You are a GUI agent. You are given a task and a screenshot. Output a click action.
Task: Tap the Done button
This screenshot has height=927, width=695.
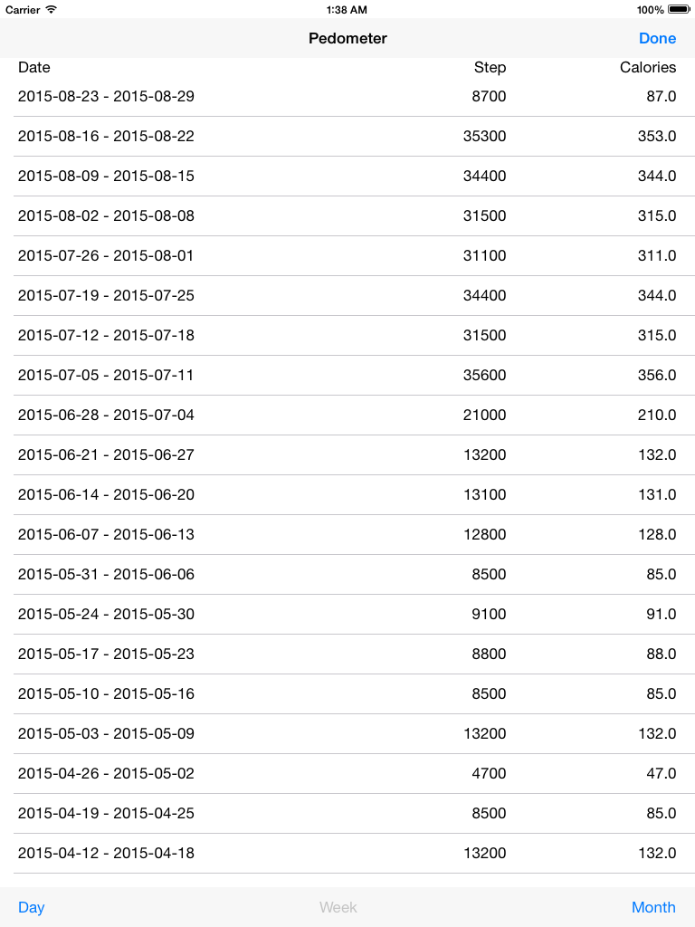pos(657,38)
